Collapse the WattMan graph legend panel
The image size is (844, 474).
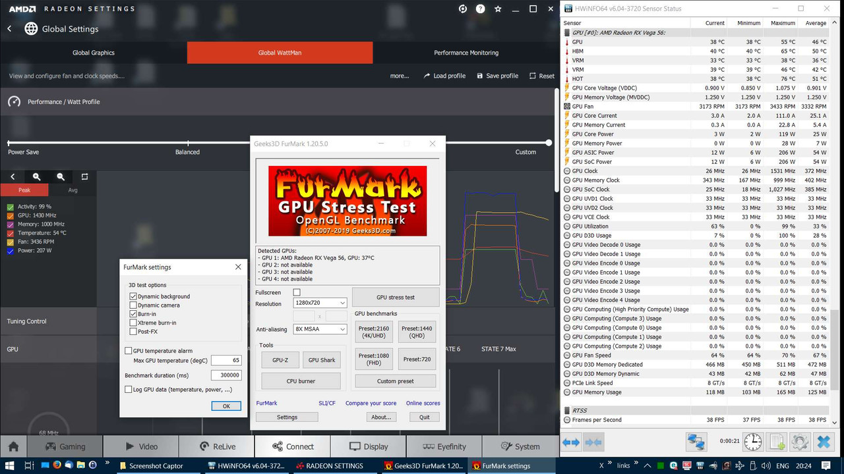pos(13,176)
